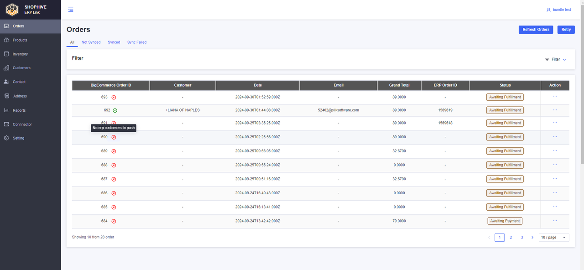This screenshot has width=584, height=270.
Task: Click the Refresh Orders button
Action: pos(536,30)
